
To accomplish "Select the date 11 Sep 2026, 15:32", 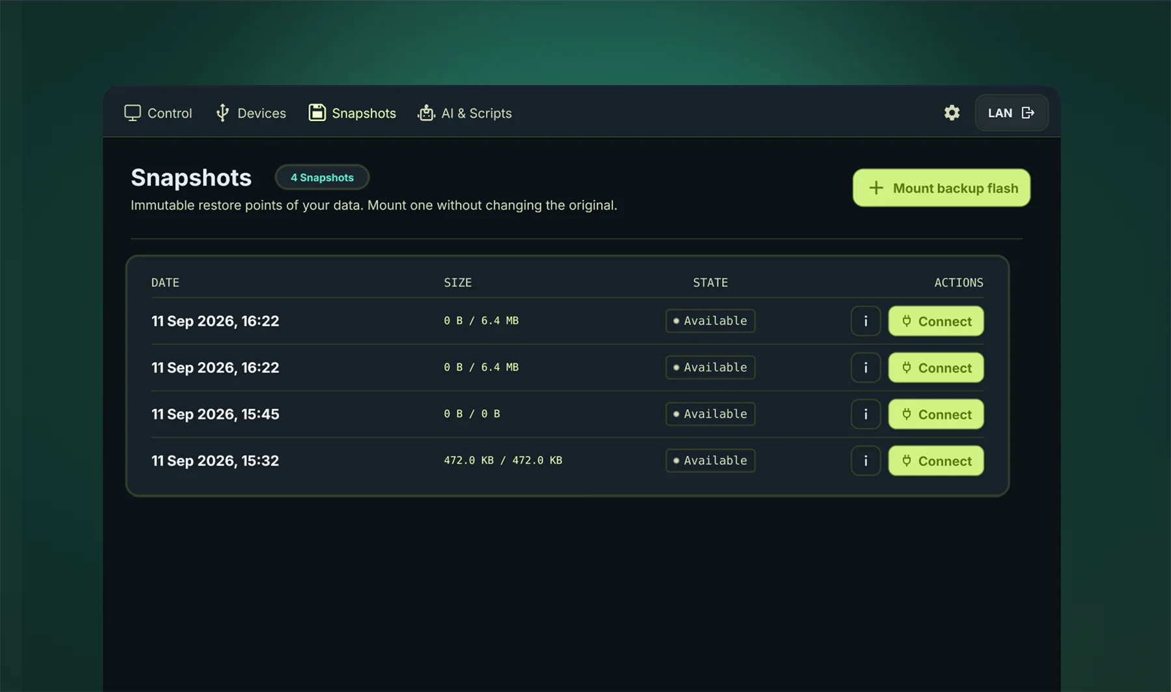I will (x=215, y=460).
